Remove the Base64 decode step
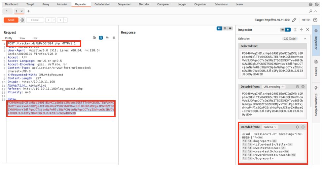The image size is (322, 169). point(297,127)
